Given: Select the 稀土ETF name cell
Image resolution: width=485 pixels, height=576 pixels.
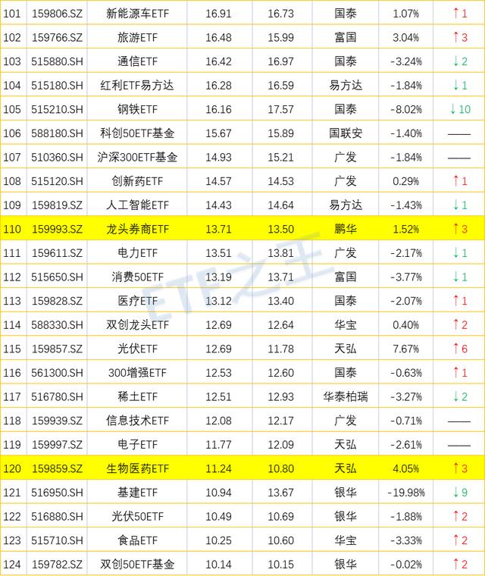Looking at the screenshot, I should pyautogui.click(x=137, y=396).
